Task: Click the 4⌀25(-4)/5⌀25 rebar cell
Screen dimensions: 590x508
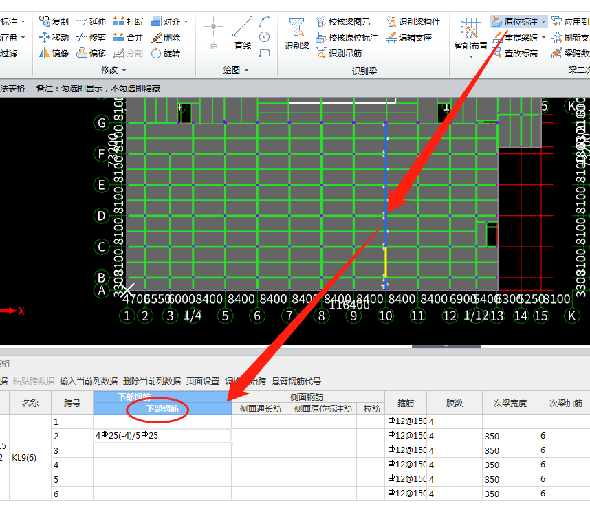Action: pos(162,436)
